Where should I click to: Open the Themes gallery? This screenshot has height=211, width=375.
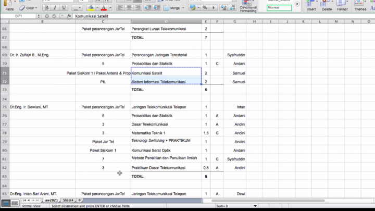pyautogui.click(x=360, y=6)
